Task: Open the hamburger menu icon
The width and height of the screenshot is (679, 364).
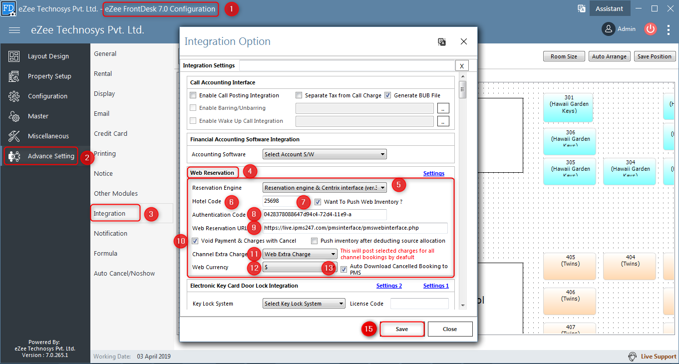Action: 14,30
